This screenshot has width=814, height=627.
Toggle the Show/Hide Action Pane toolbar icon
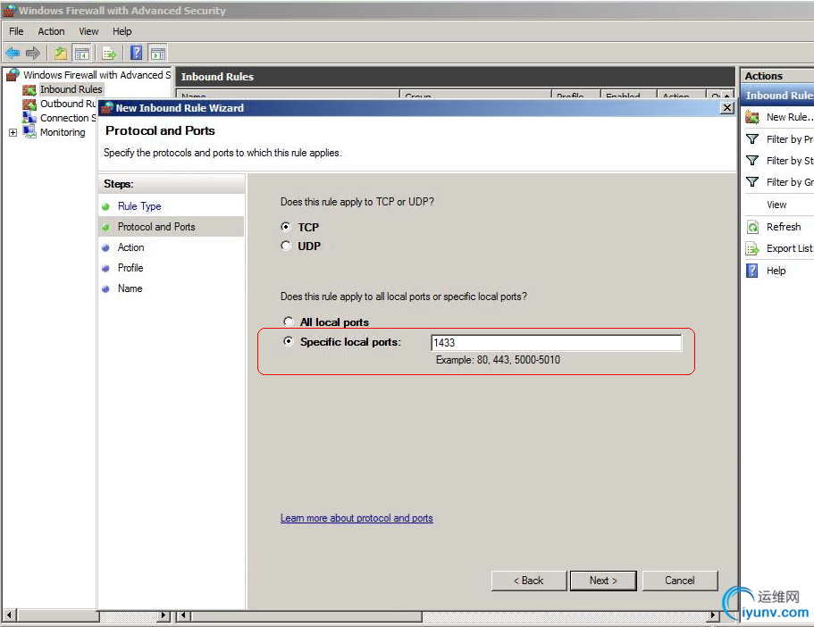coord(158,53)
